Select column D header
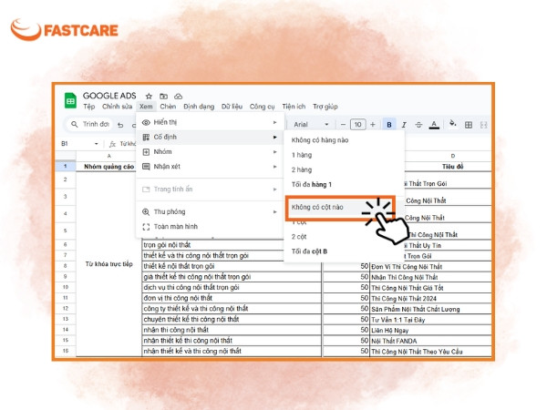547x410 pixels. tap(452, 156)
